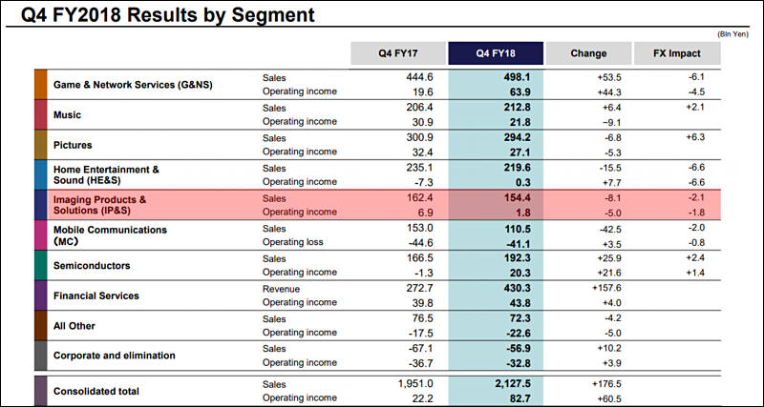Select Mobile Communications Q4 FY18 operating loss -41.1

pos(517,242)
